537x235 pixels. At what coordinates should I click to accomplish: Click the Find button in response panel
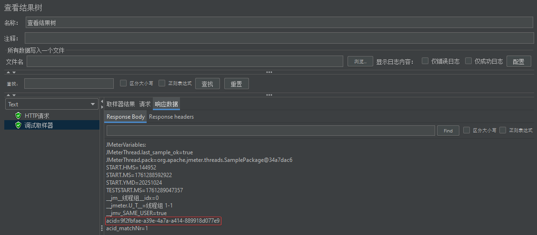pyautogui.click(x=448, y=131)
